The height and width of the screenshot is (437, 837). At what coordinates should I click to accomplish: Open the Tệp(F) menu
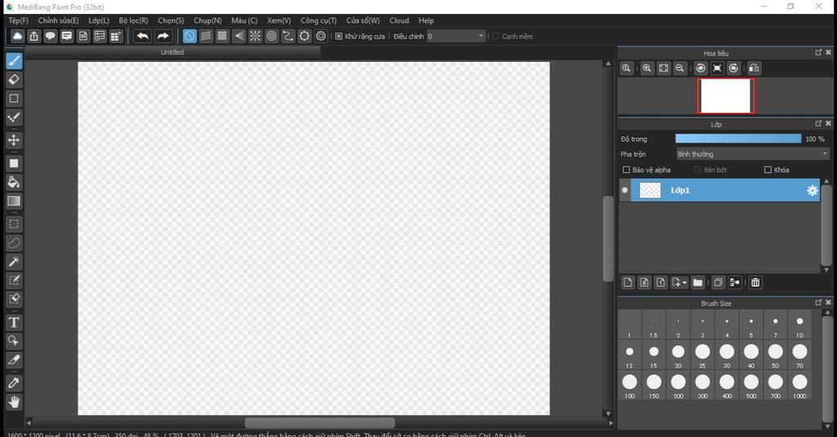coord(18,20)
